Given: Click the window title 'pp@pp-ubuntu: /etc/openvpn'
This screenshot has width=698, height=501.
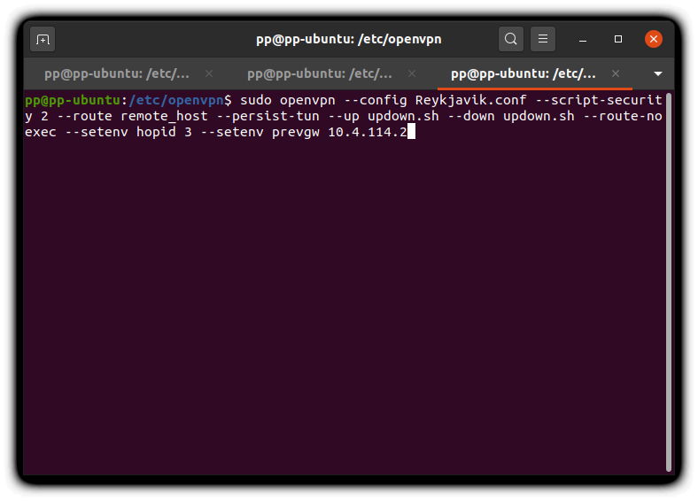Looking at the screenshot, I should 348,39.
